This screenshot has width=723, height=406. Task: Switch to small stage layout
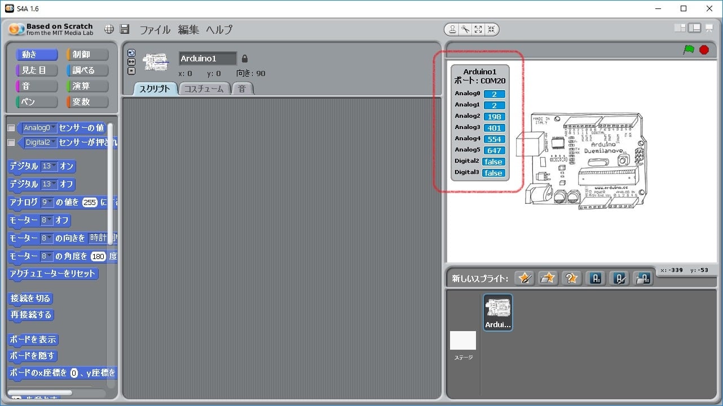(x=680, y=28)
